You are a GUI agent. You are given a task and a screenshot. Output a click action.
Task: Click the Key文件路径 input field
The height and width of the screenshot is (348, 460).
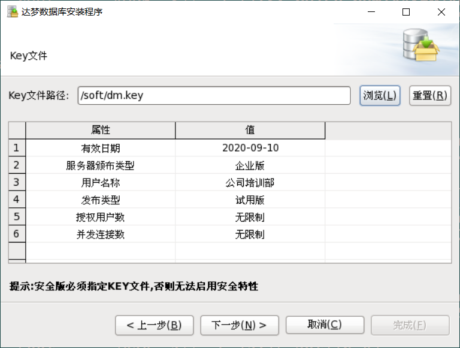pyautogui.click(x=214, y=95)
